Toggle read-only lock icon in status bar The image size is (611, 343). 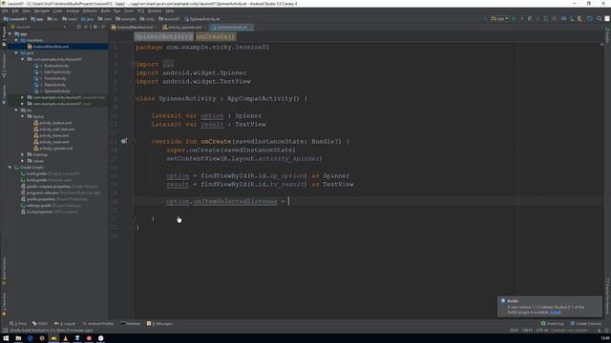coord(600,331)
